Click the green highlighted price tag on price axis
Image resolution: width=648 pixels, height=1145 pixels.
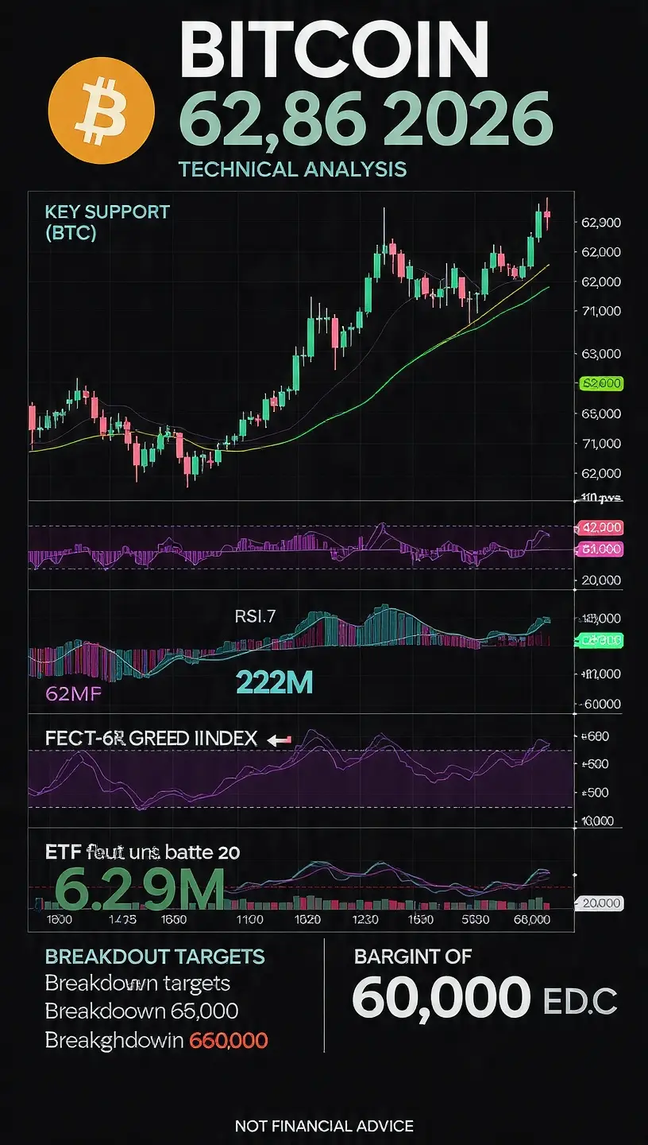603,384
